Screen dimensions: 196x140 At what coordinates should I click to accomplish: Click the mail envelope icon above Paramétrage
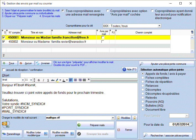(6, 125)
